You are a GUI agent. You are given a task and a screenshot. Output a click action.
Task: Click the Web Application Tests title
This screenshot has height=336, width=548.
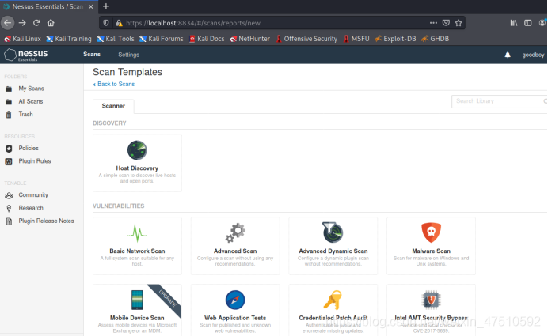tap(235, 318)
